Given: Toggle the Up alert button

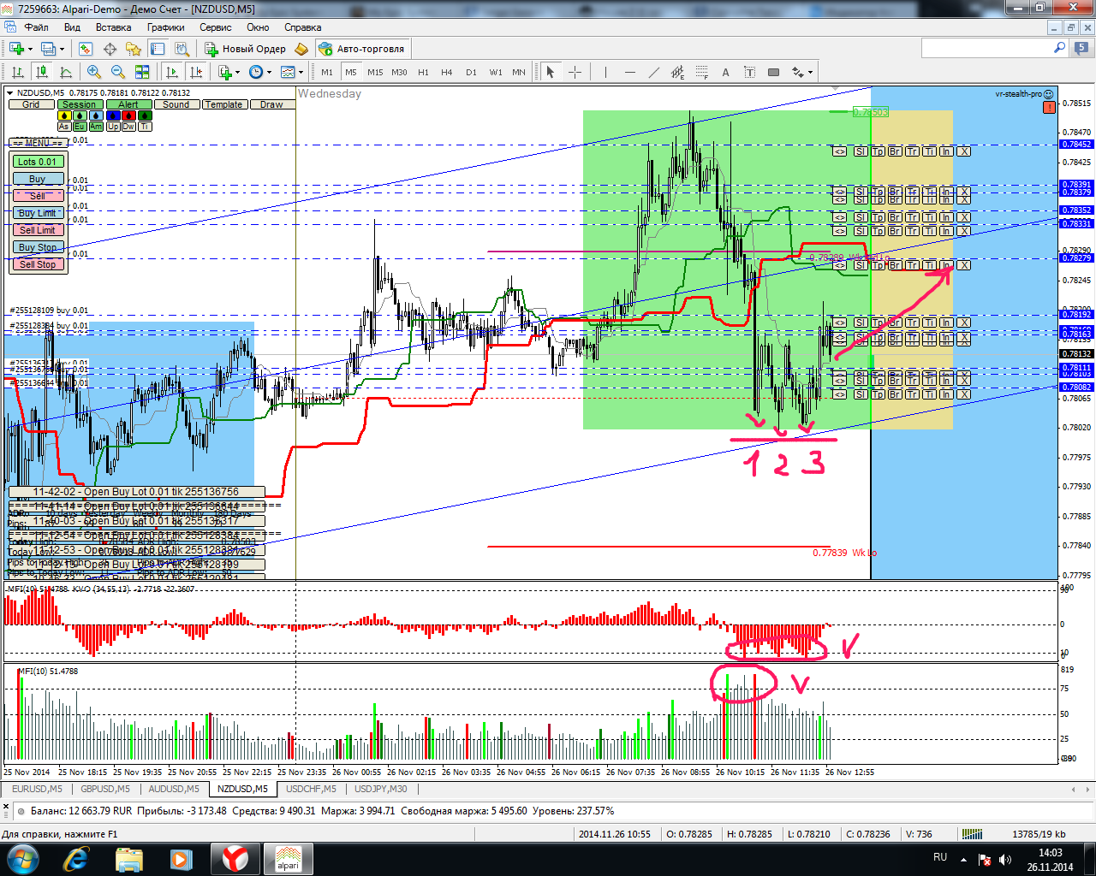Looking at the screenshot, I should (x=113, y=127).
